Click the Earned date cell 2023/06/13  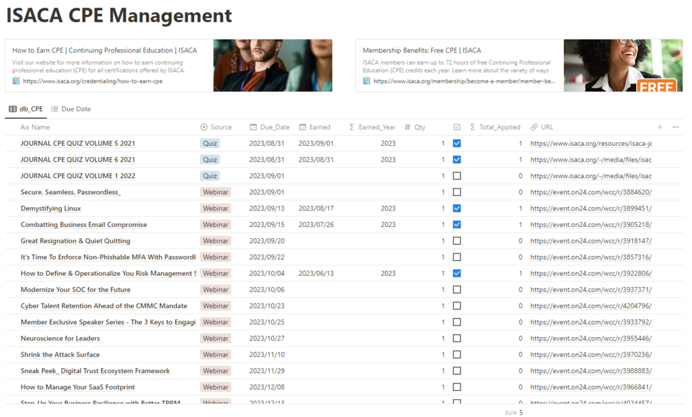316,273
